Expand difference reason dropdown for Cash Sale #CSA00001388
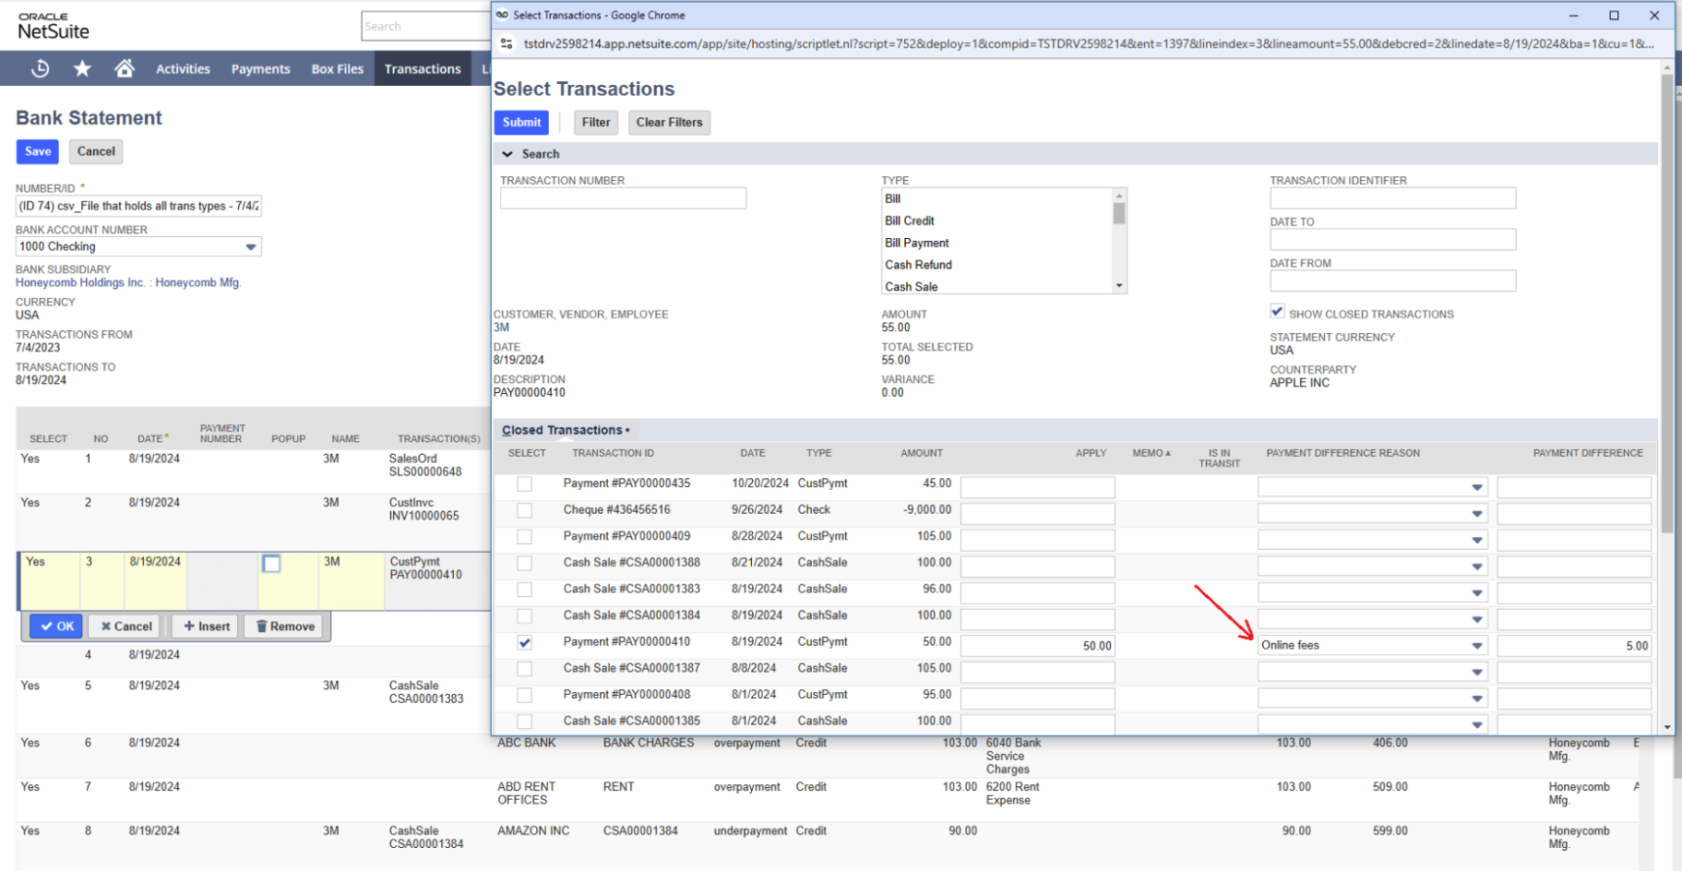 click(1477, 567)
